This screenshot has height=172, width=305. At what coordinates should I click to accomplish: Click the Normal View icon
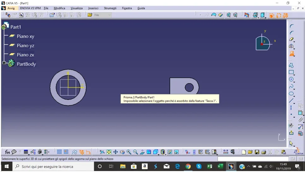click(142, 152)
